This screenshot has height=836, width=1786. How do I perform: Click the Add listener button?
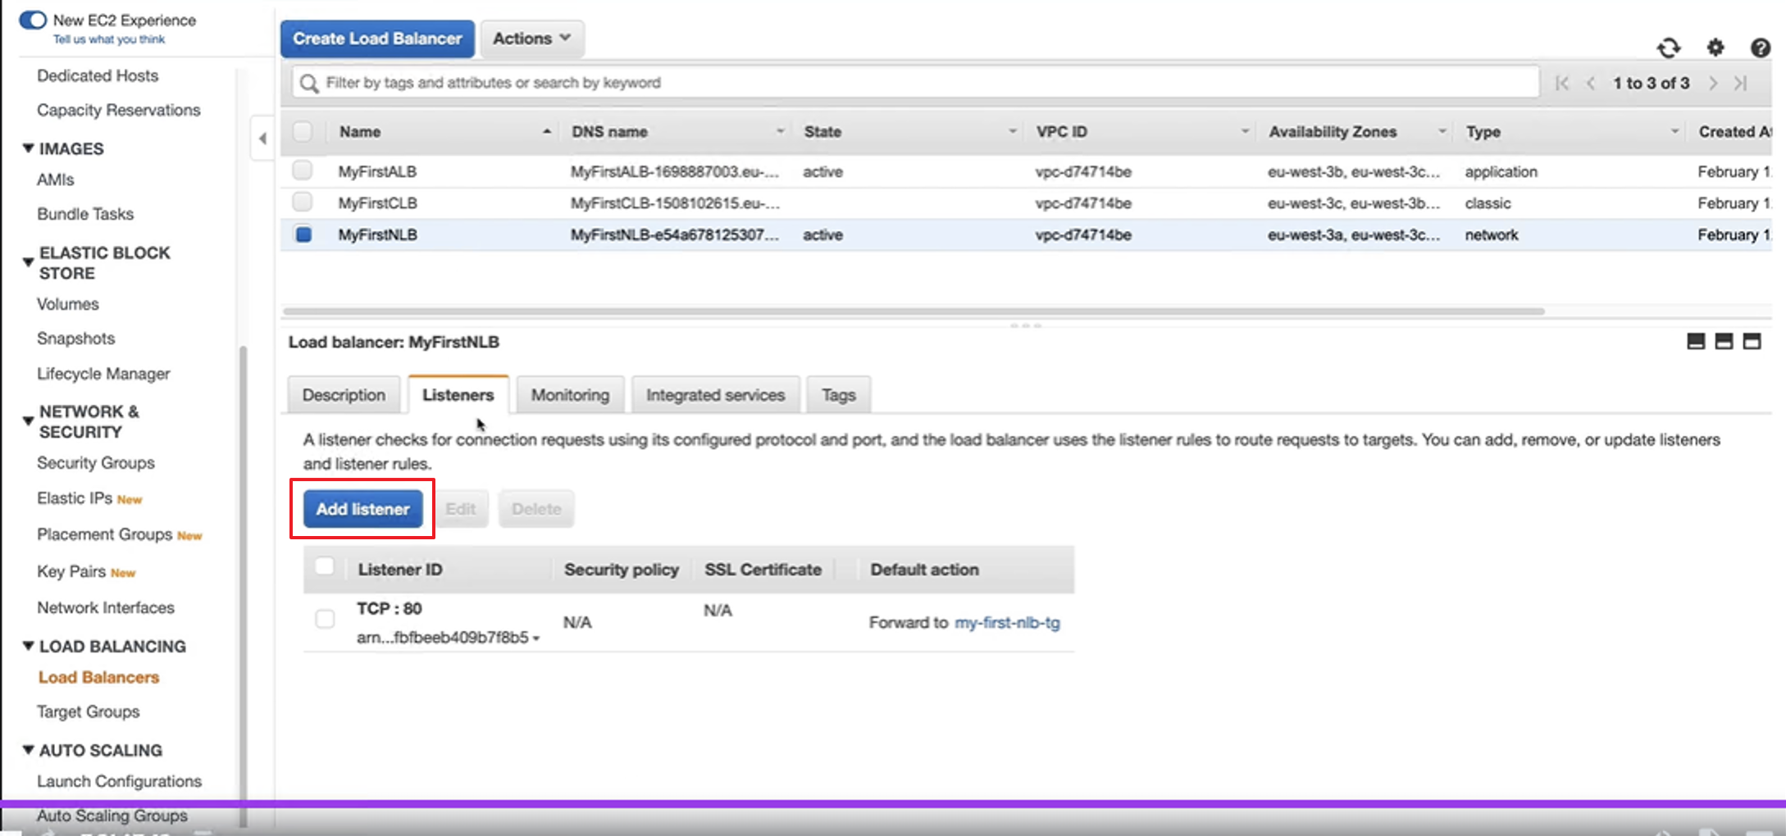pyautogui.click(x=362, y=509)
